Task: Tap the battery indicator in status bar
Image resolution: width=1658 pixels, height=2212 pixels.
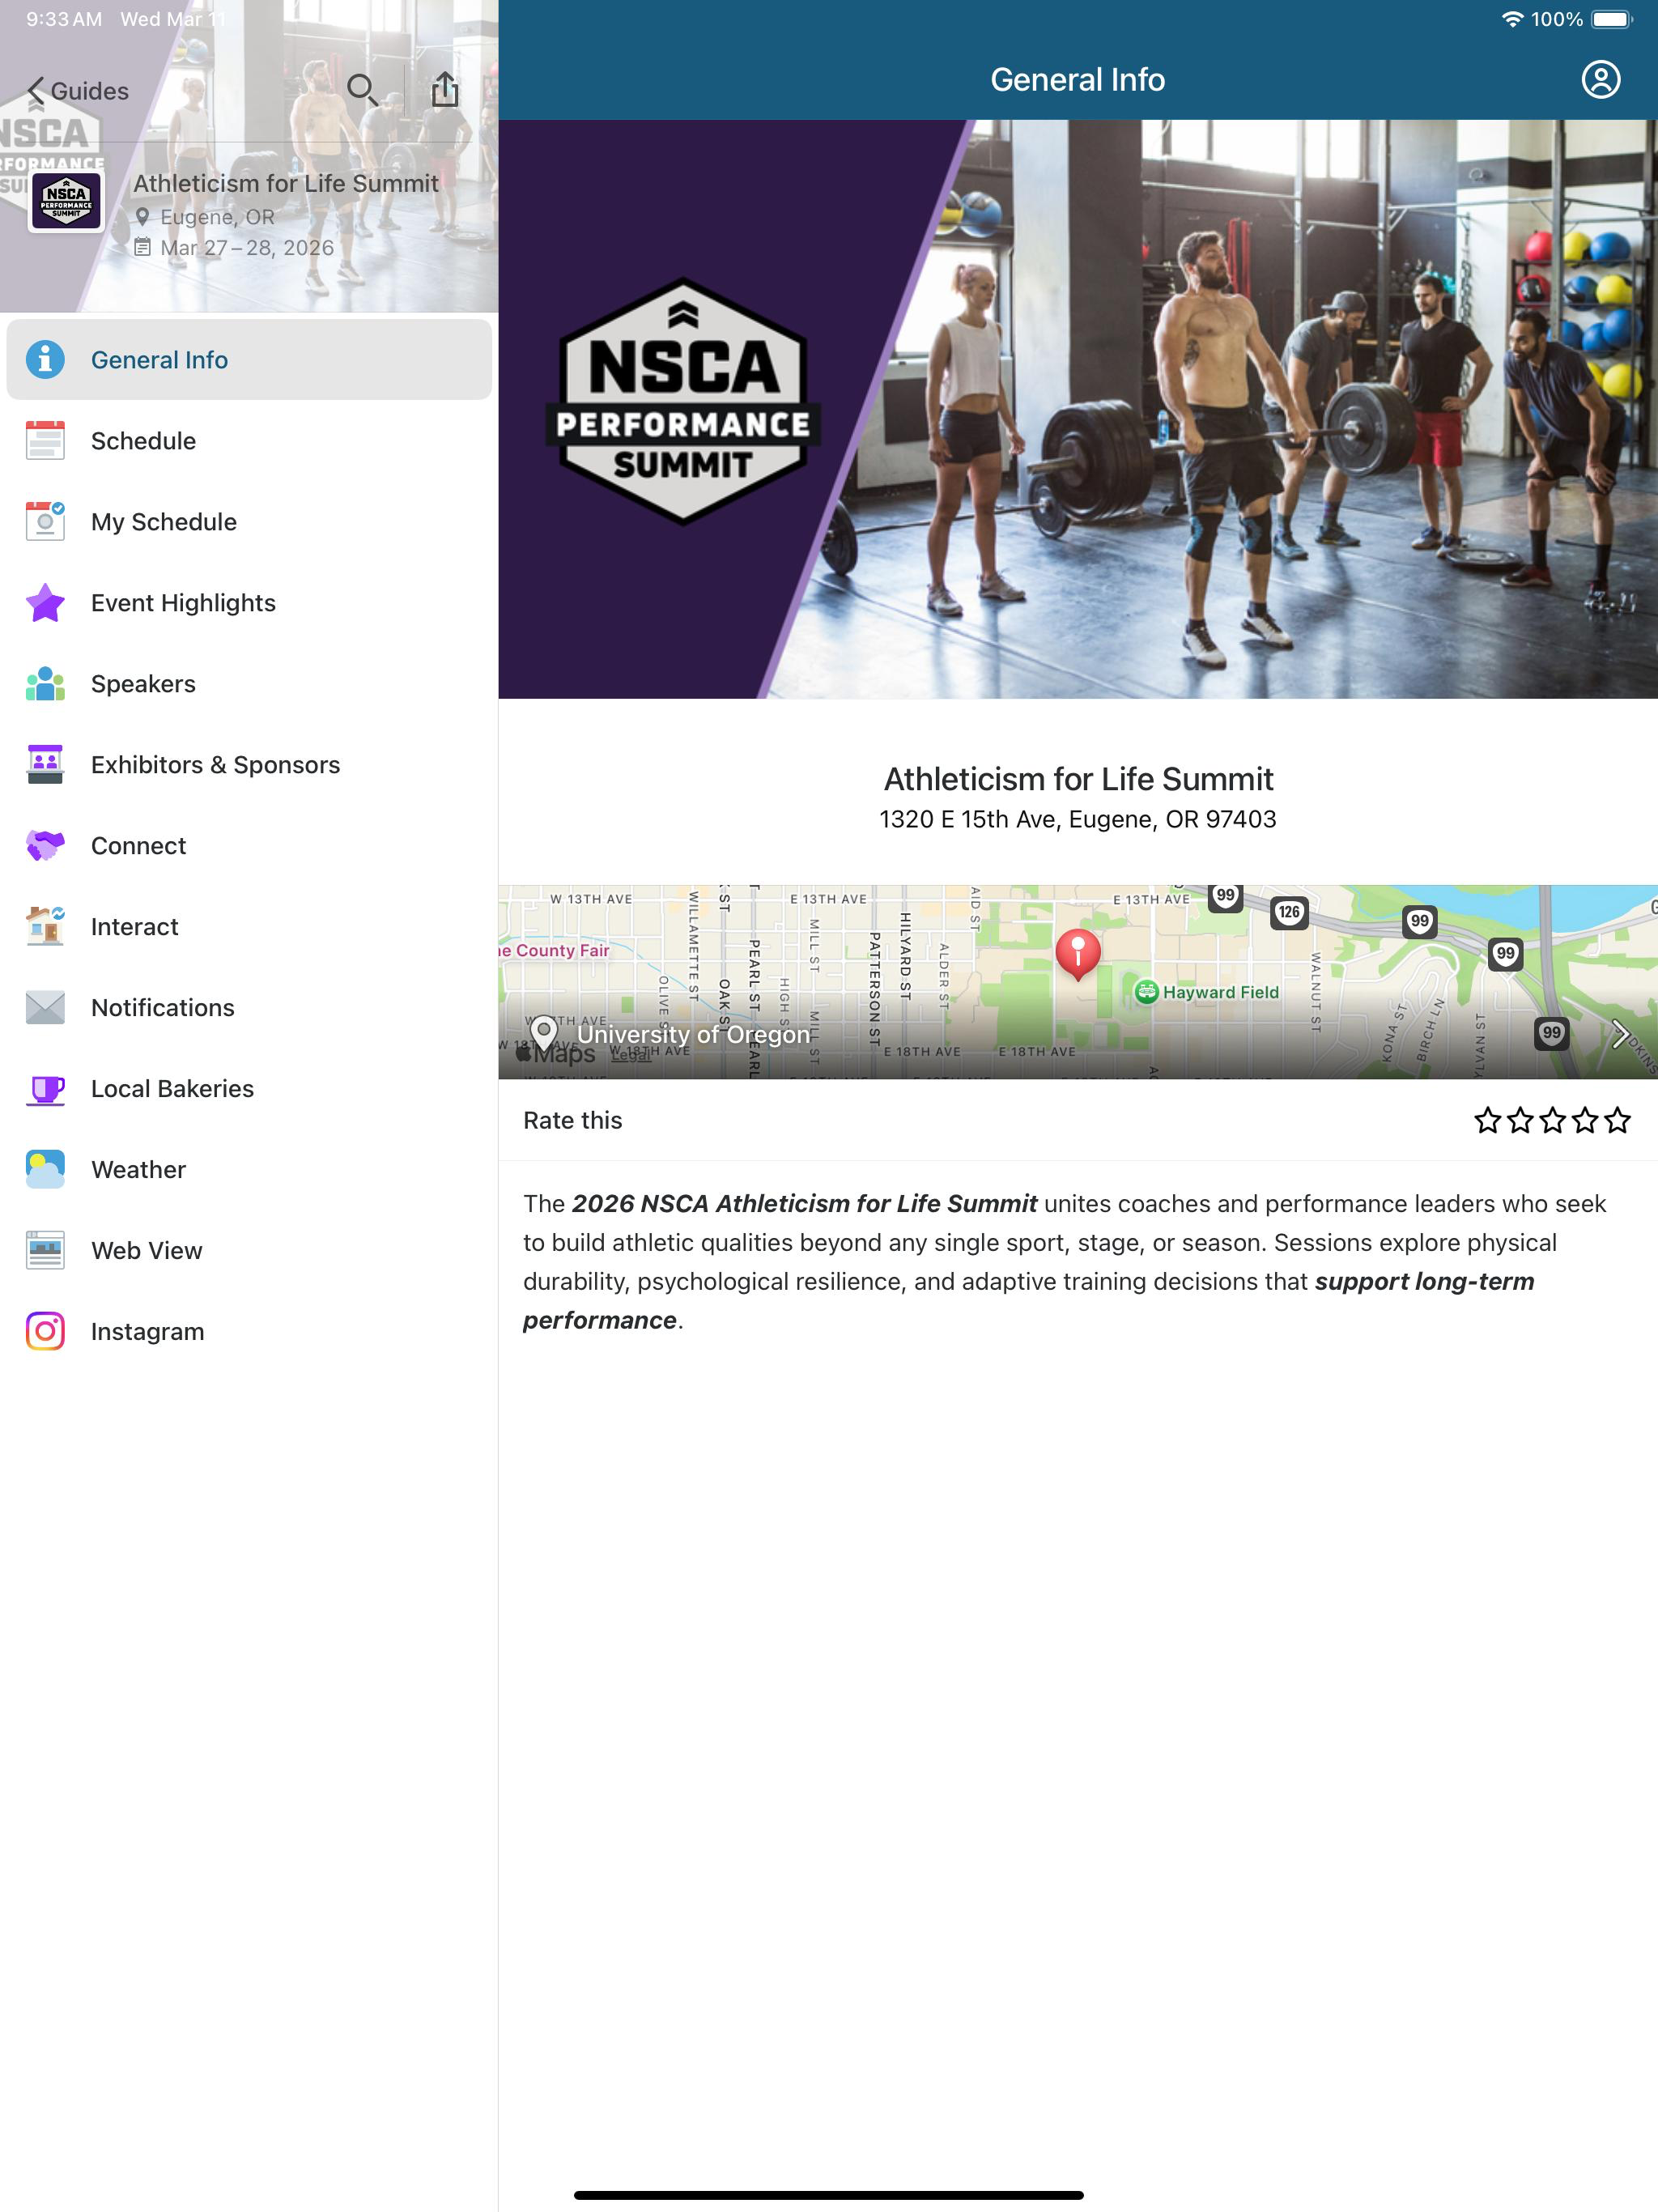Action: pyautogui.click(x=1611, y=19)
